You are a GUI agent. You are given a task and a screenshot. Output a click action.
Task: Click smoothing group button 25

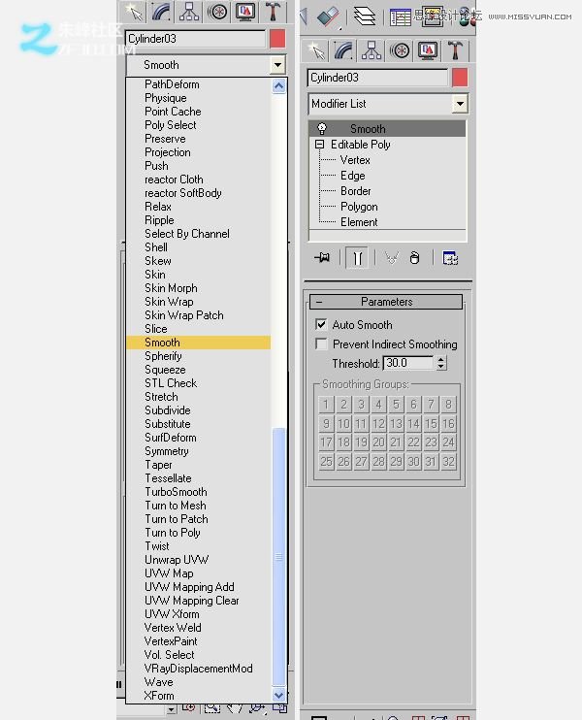[x=326, y=461]
